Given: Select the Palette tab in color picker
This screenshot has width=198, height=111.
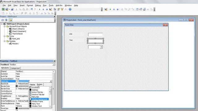Looking at the screenshot, I should (x=32, y=84).
